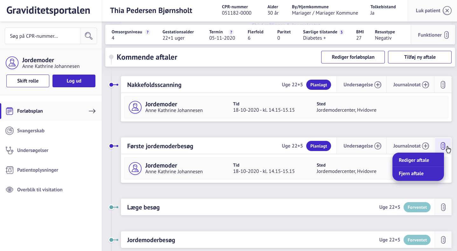Click the Termin help question mark icon
Viewport: 457px width, 251px height.
click(x=231, y=32)
